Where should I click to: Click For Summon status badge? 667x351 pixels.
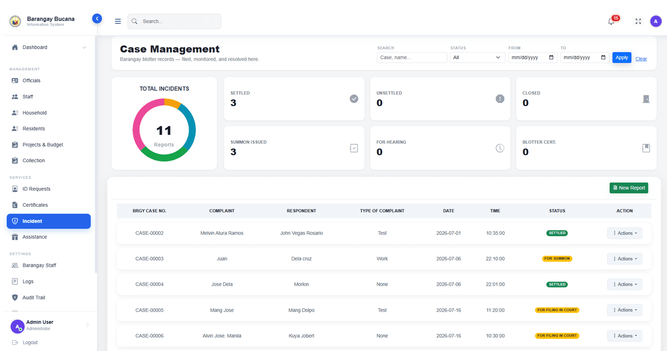557,259
